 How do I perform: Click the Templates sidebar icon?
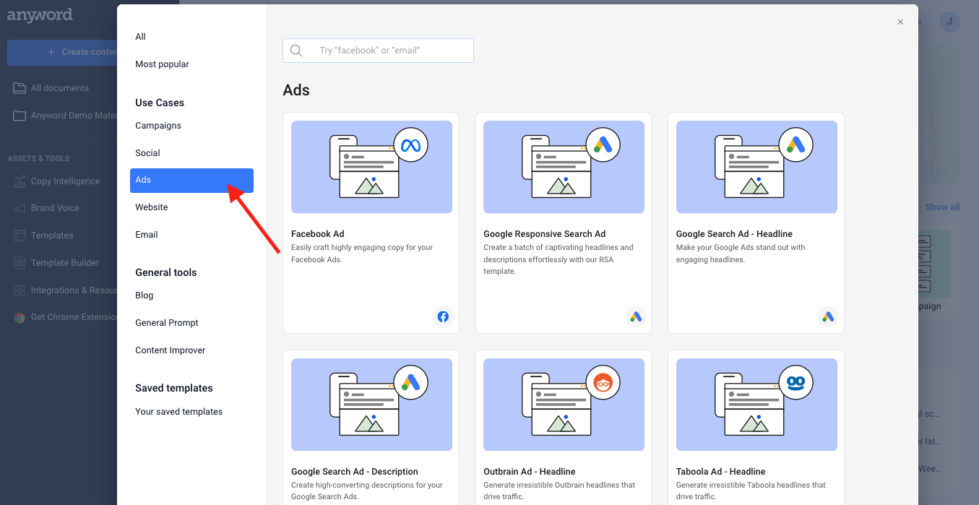click(x=19, y=236)
